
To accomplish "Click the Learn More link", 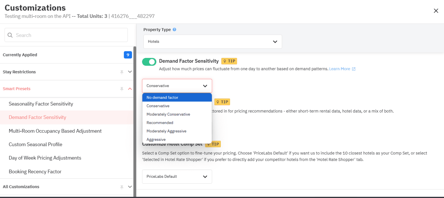I will 340,69.
